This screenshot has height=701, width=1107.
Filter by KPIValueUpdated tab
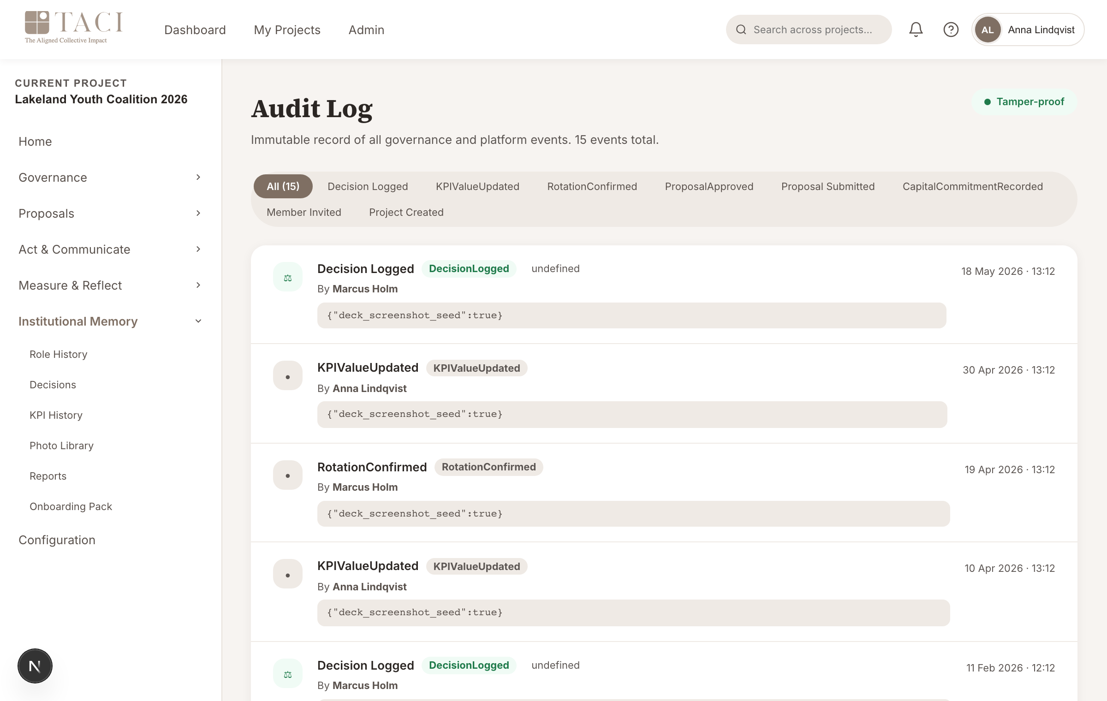click(477, 186)
